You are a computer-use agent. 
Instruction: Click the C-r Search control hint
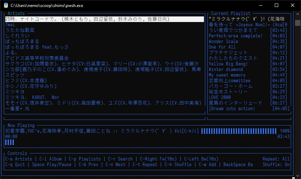[x=120, y=159]
